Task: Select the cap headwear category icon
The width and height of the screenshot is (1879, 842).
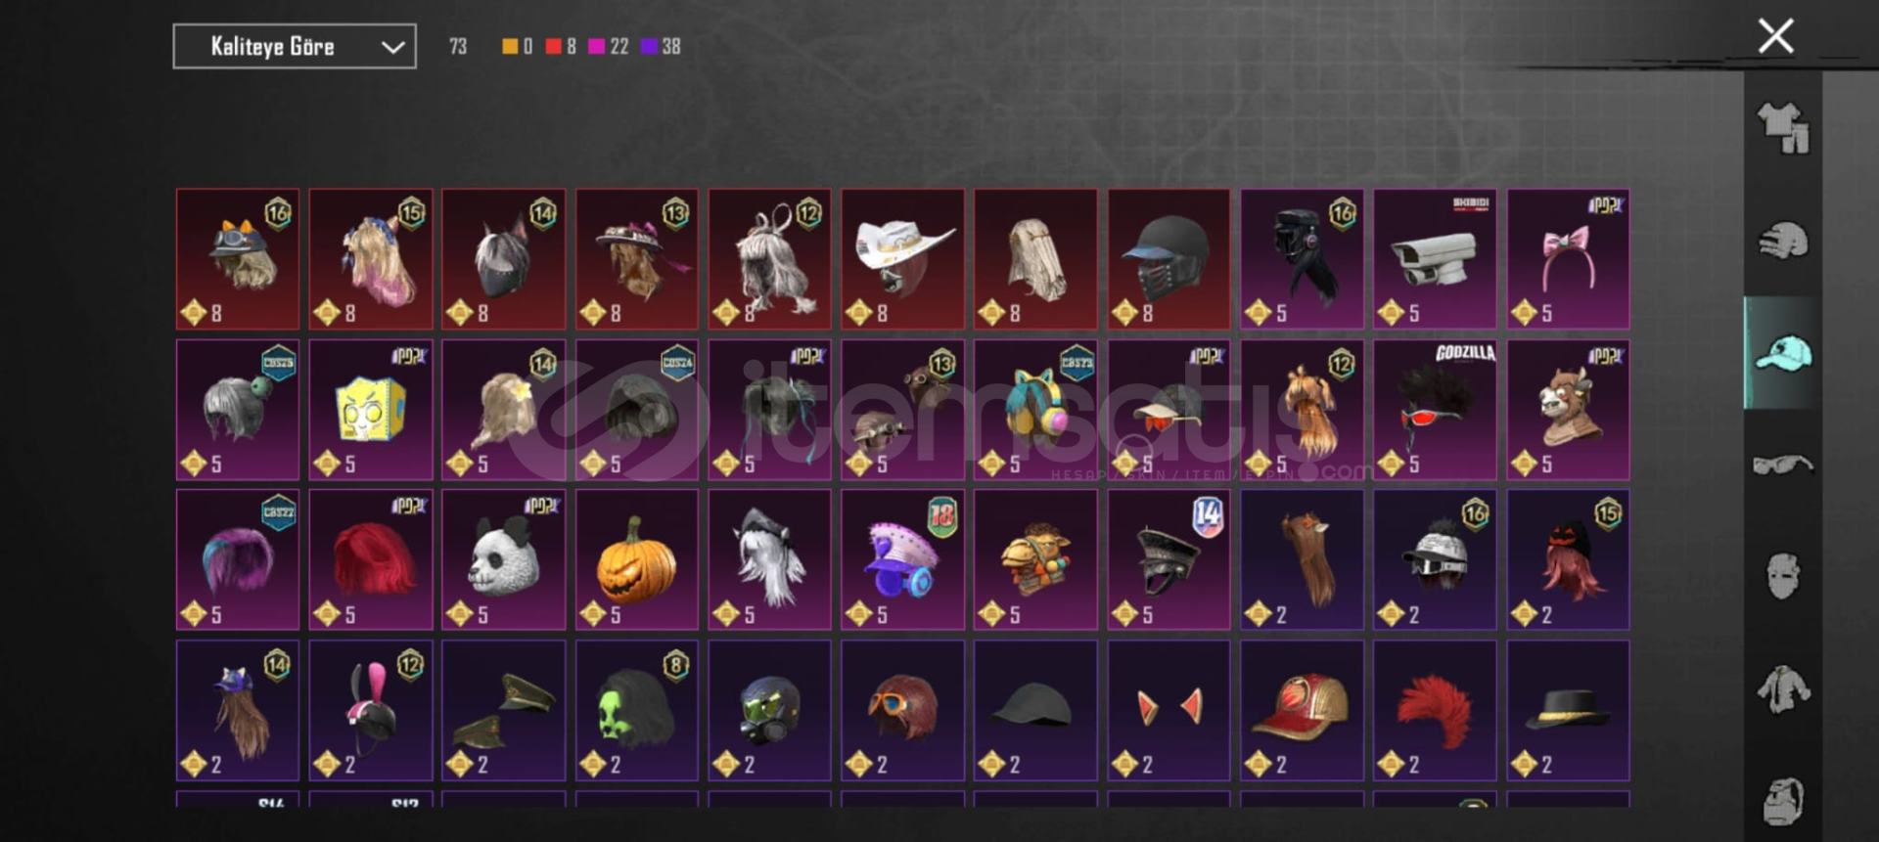Action: point(1782,353)
